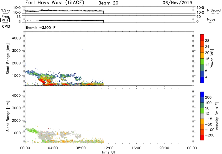This screenshot has width=222, height=154.
Task: Click the red bottom segment of the Velocity colorbar
Action: coord(202,138)
